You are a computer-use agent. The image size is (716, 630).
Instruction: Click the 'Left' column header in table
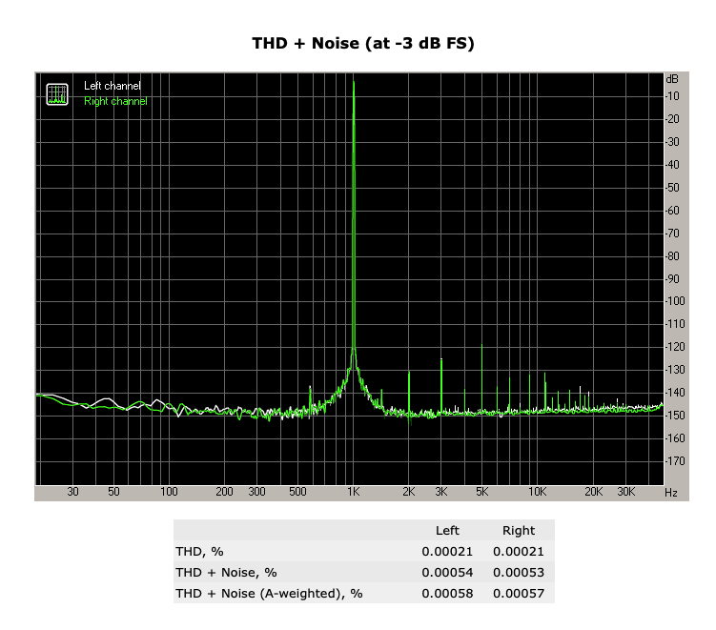point(447,531)
